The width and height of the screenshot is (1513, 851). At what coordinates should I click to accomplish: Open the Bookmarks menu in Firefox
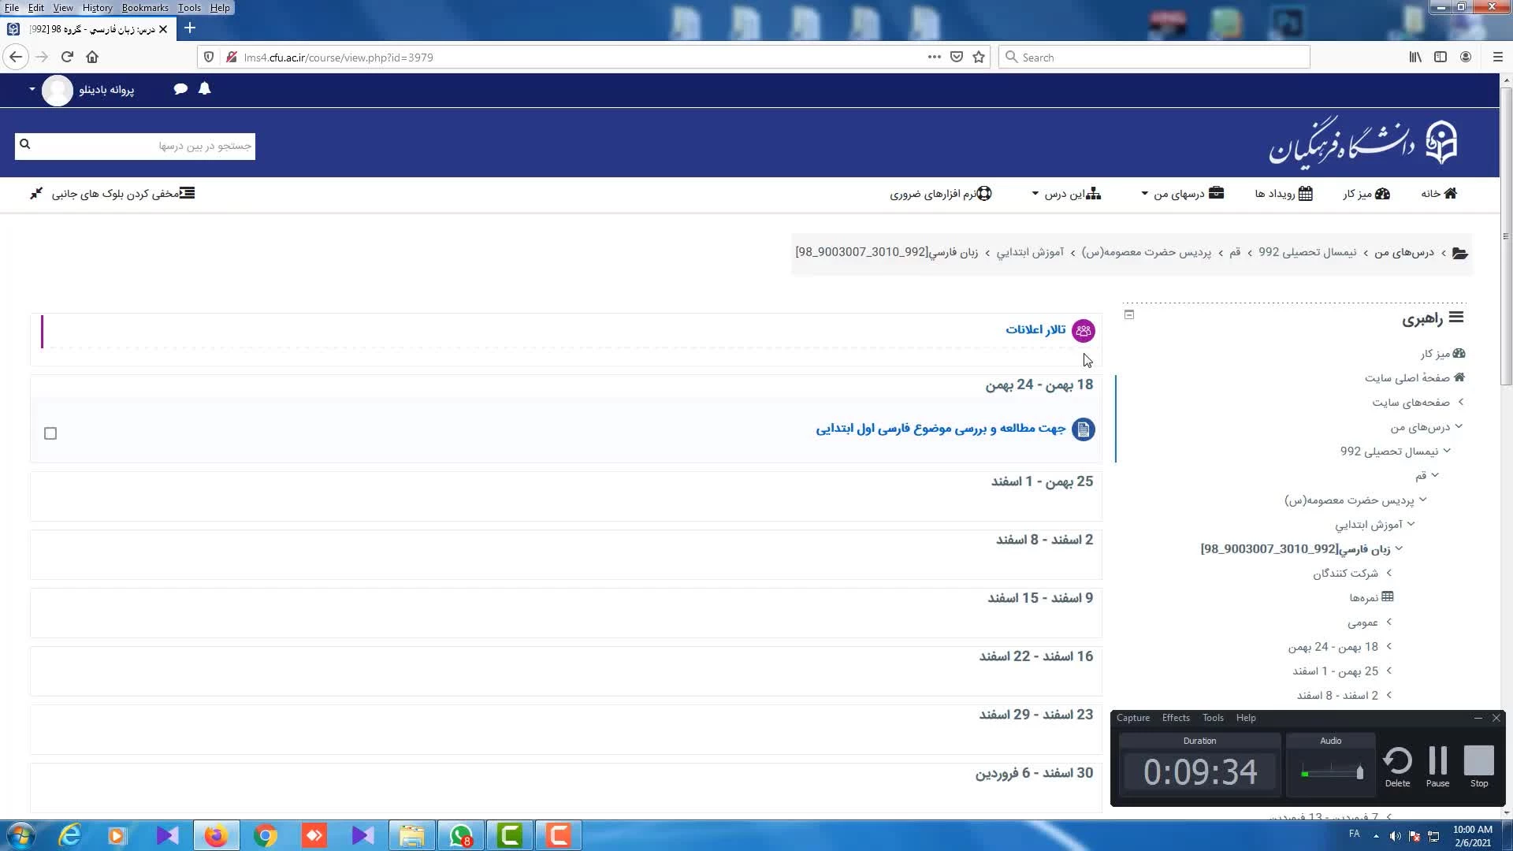coord(144,8)
